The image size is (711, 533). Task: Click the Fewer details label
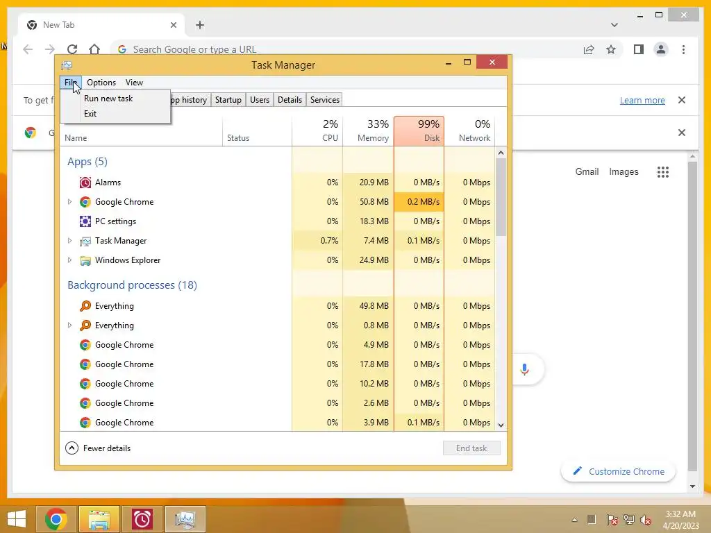coord(107,448)
